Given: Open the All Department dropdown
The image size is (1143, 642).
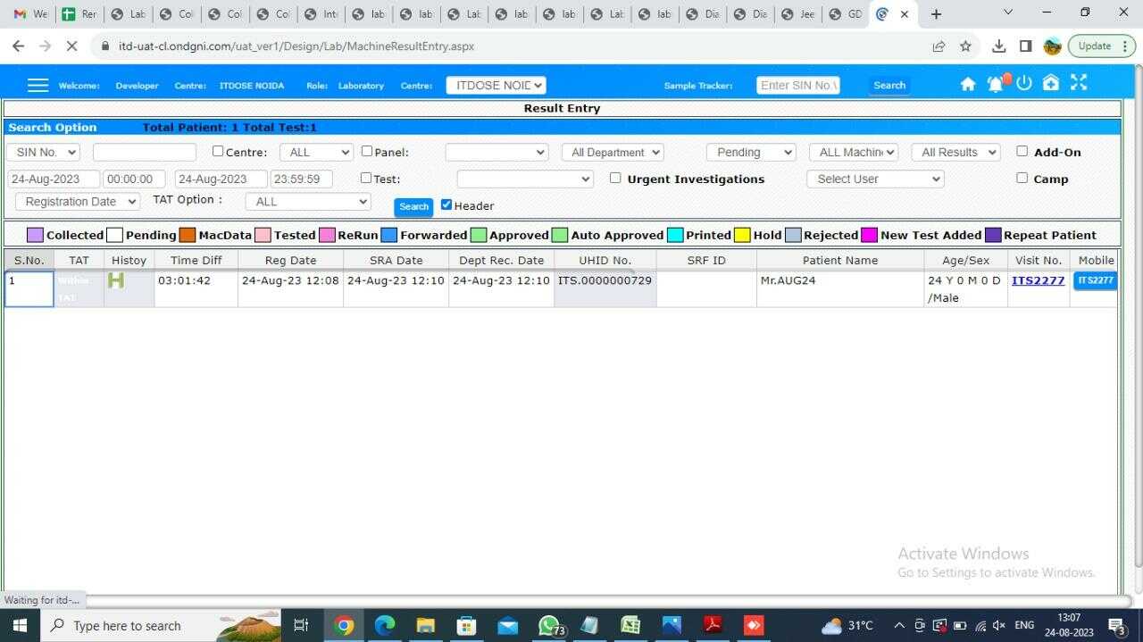Looking at the screenshot, I should click(613, 152).
